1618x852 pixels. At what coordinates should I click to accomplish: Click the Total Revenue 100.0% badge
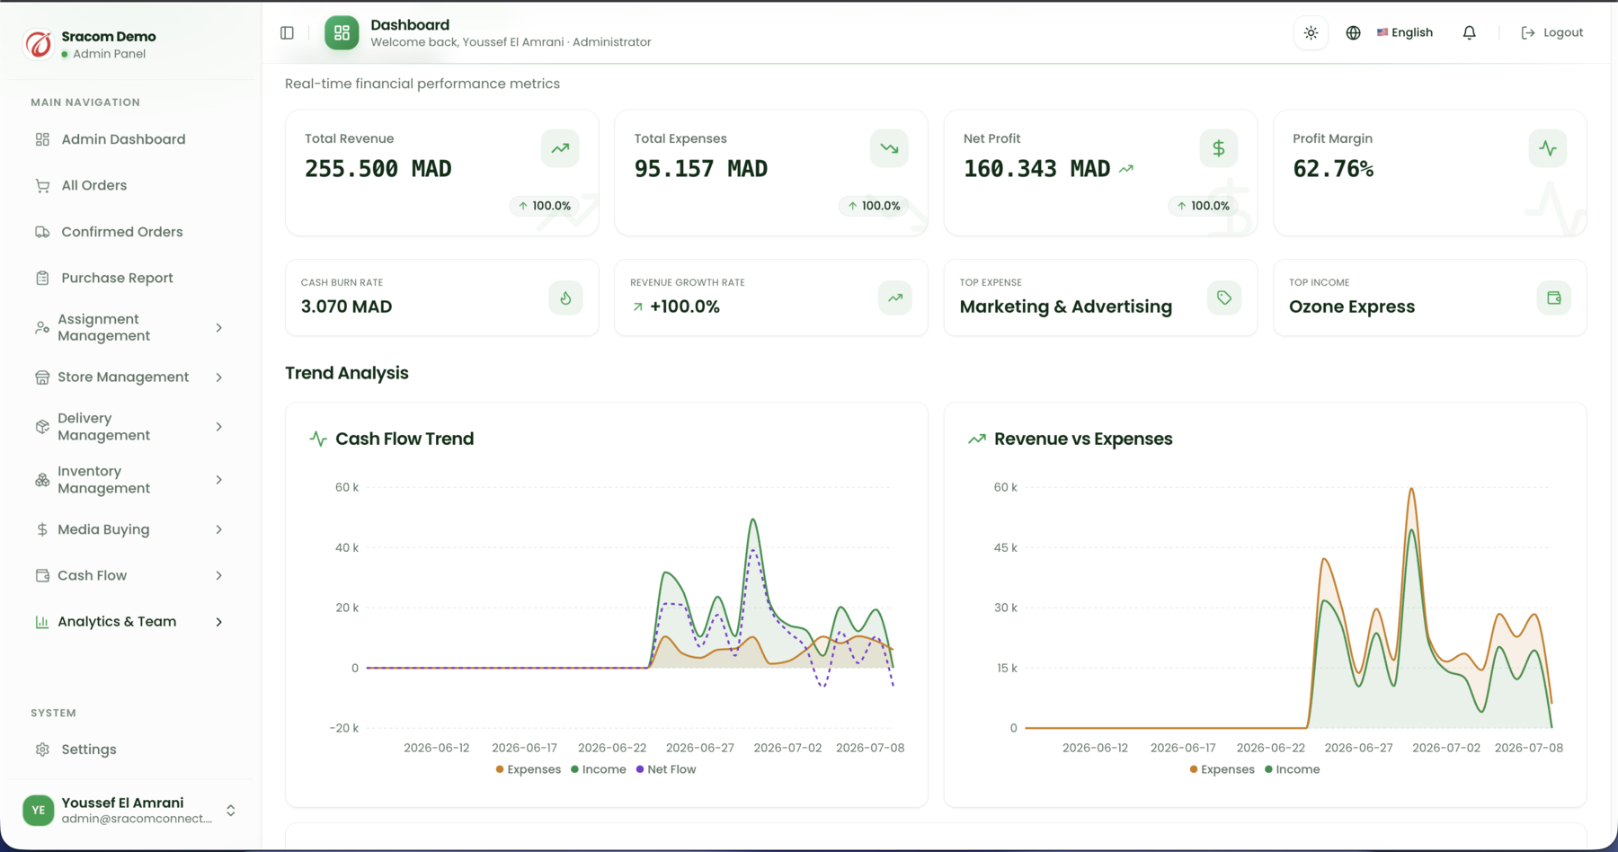click(x=545, y=206)
